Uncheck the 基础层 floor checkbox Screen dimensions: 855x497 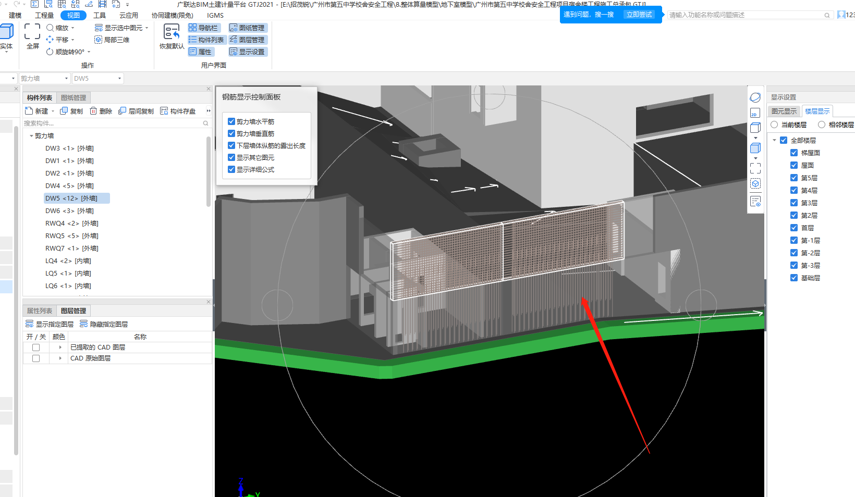tap(794, 278)
